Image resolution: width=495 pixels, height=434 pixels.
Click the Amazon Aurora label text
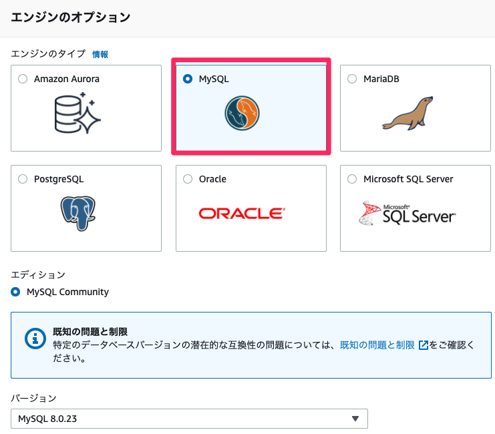click(x=67, y=79)
